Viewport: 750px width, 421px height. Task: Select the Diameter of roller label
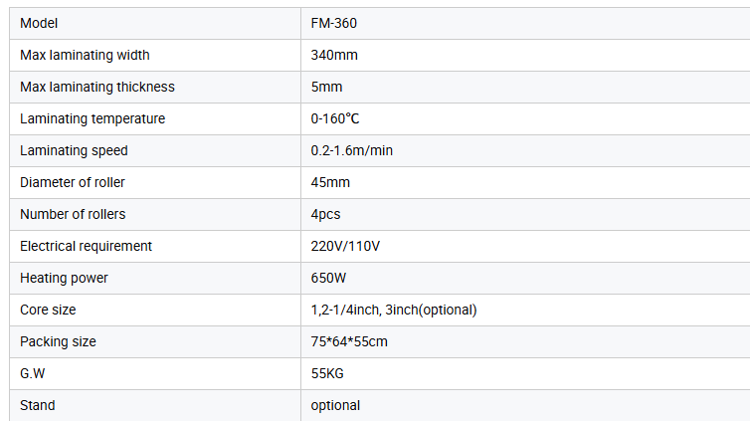click(73, 182)
